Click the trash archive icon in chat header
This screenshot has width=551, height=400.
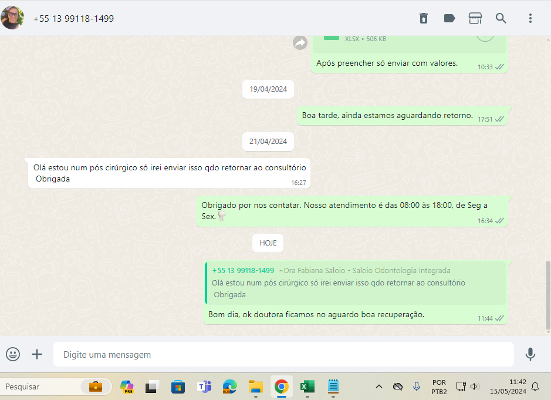424,18
